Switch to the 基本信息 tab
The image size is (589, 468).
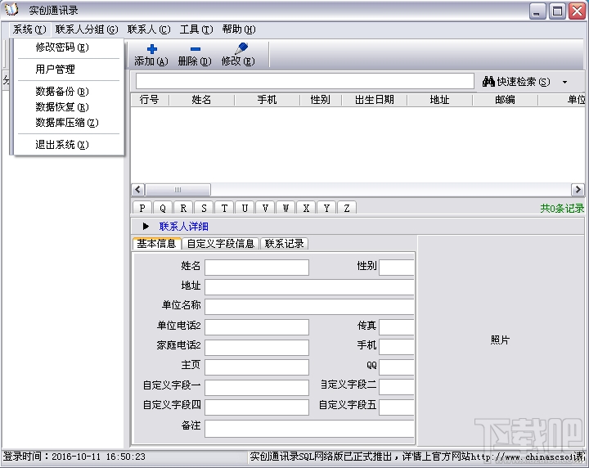tap(156, 244)
